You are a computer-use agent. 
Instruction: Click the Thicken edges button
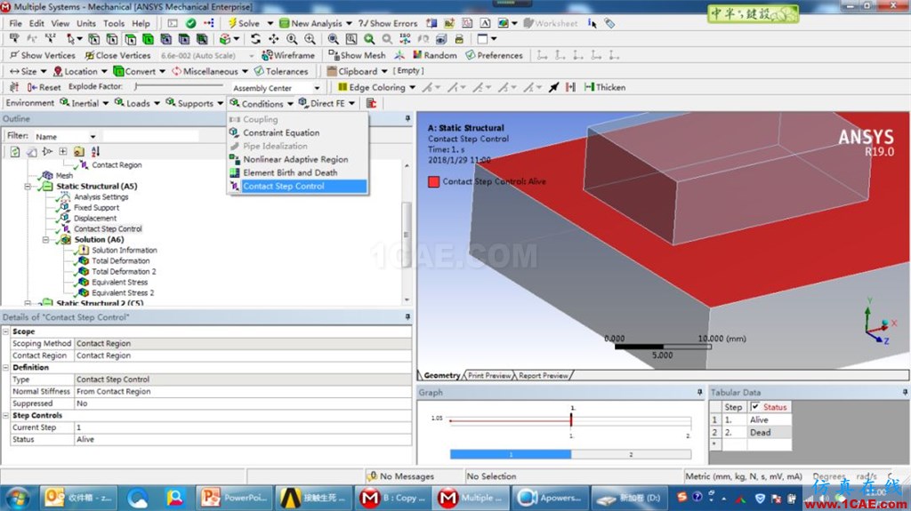click(605, 87)
